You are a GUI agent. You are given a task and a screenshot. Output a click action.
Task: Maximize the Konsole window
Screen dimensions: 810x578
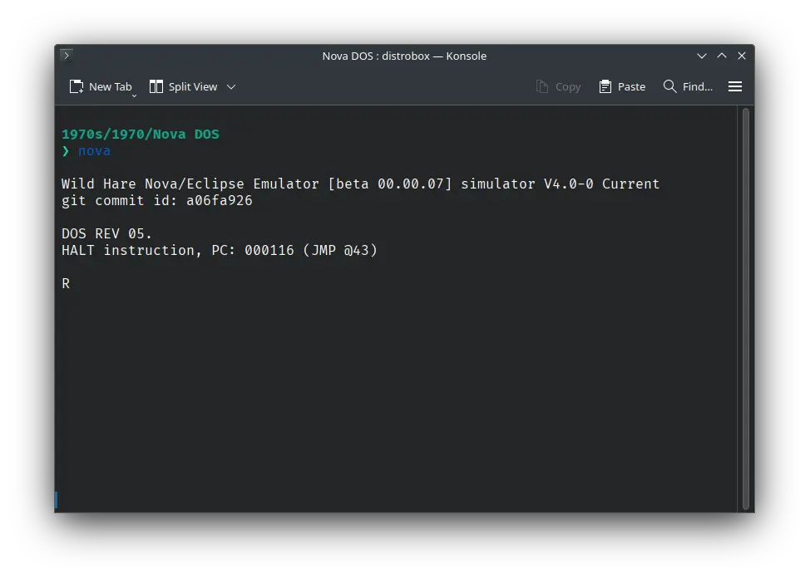pyautogui.click(x=722, y=56)
